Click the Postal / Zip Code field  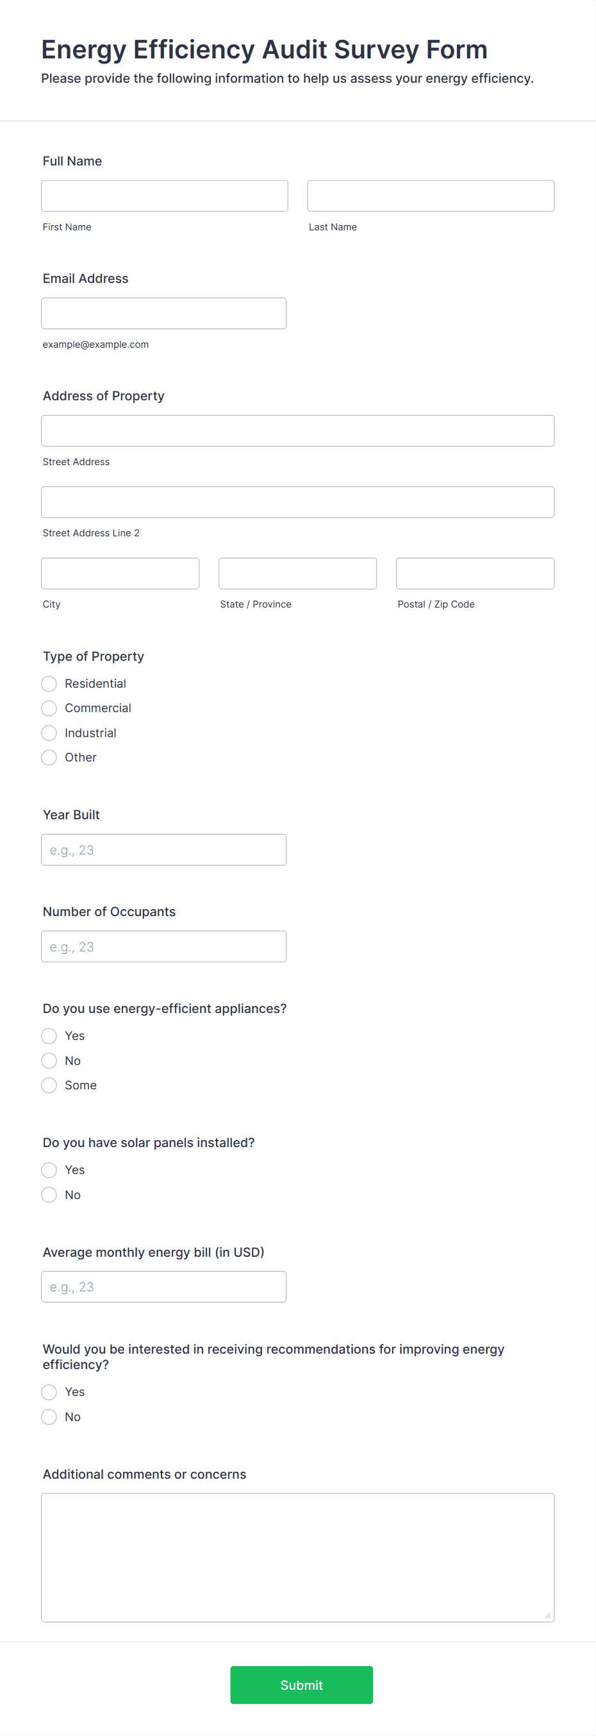(x=475, y=574)
